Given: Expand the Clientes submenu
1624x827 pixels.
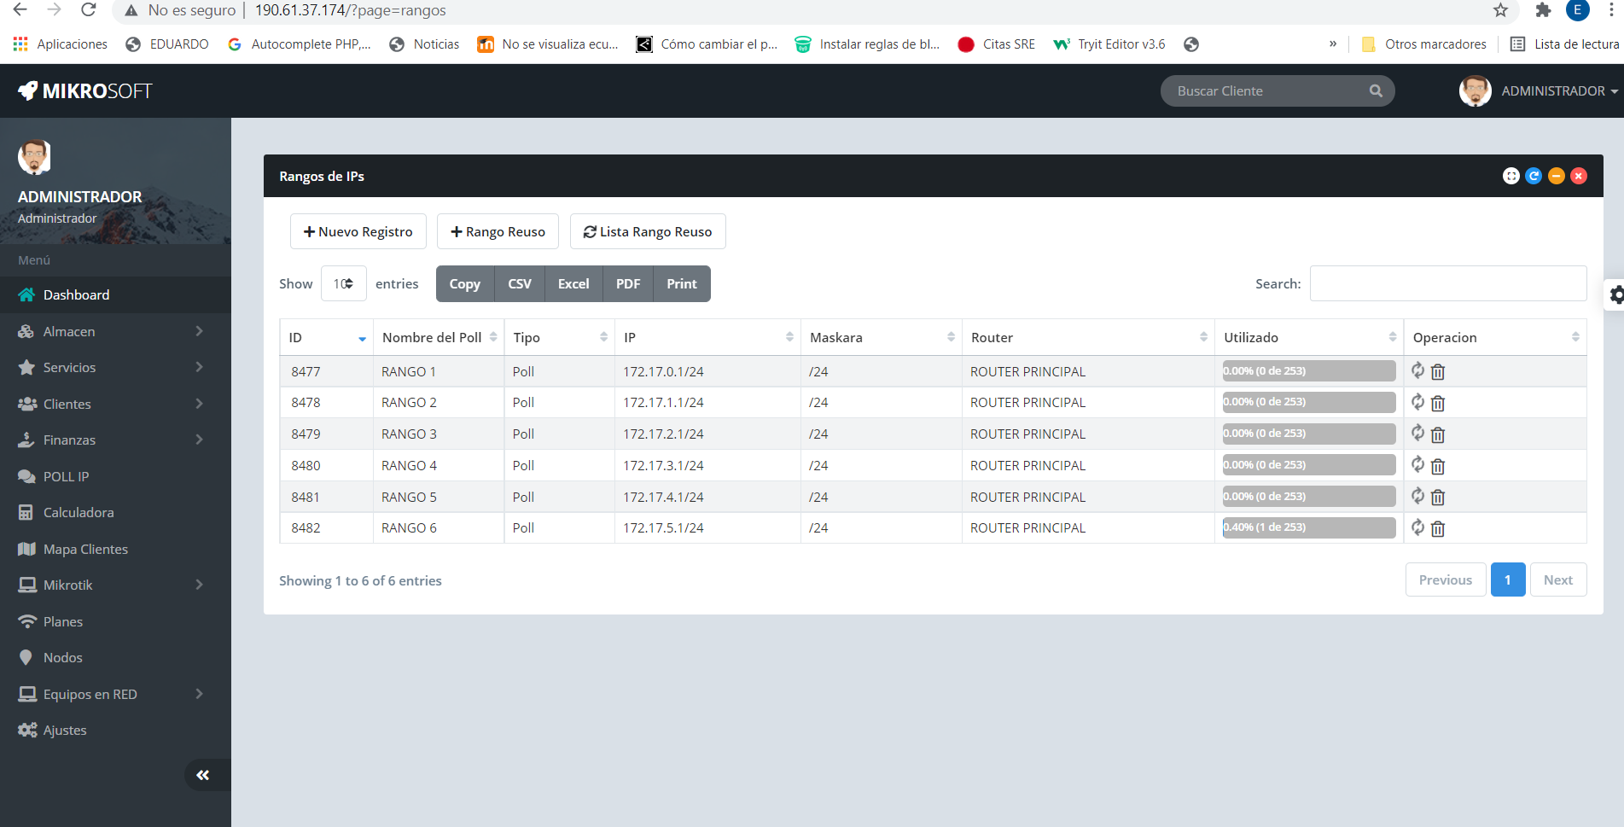Looking at the screenshot, I should click(115, 404).
